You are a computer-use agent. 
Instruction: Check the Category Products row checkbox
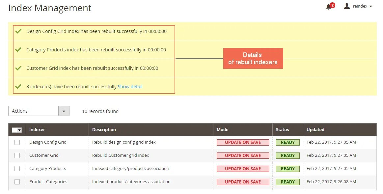17,169
